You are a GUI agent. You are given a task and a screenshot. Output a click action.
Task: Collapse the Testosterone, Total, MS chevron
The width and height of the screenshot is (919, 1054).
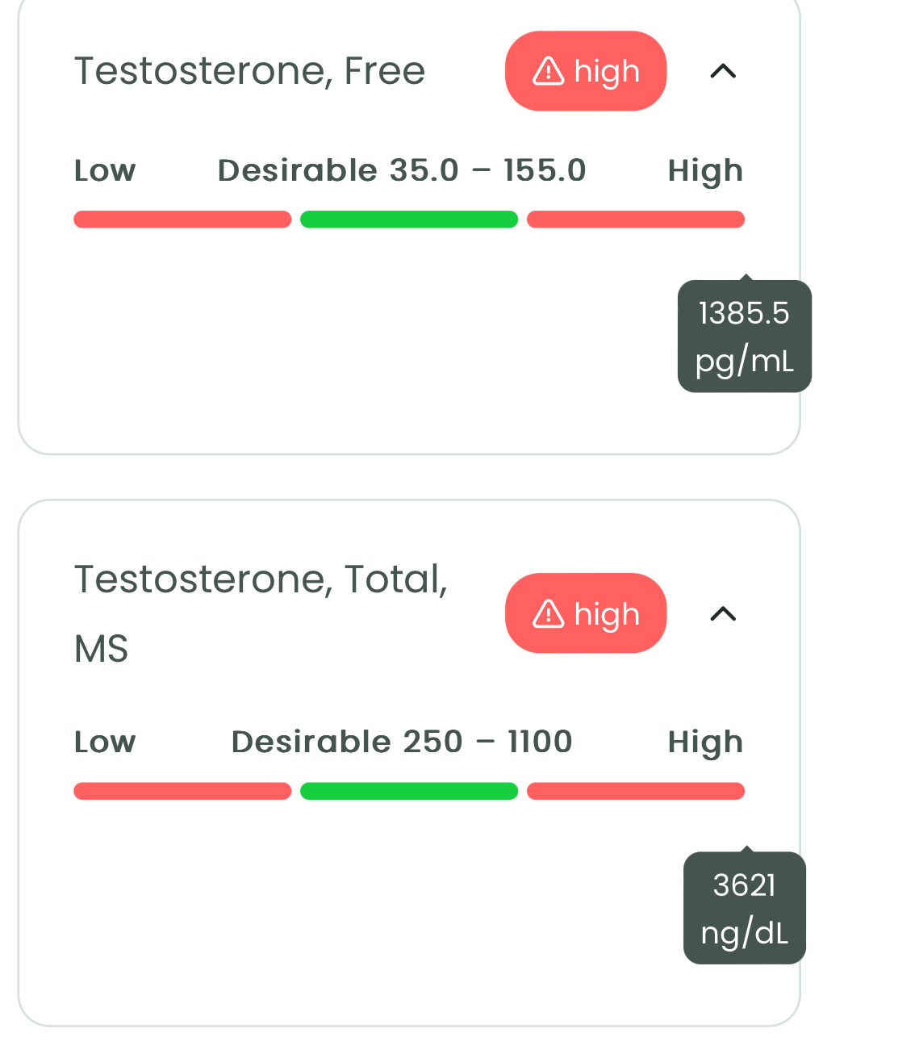click(x=723, y=613)
